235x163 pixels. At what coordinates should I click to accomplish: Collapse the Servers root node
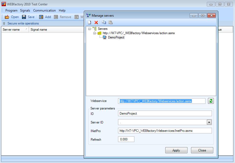pos(89,29)
